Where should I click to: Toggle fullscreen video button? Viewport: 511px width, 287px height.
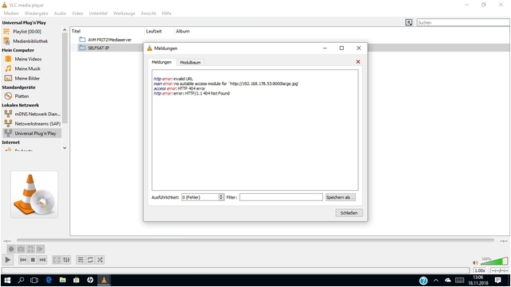coord(57,260)
